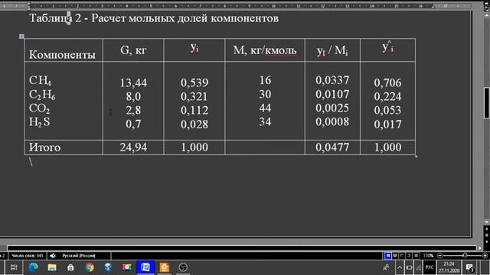
Task: Check the battery status tray icon
Action: point(409,267)
